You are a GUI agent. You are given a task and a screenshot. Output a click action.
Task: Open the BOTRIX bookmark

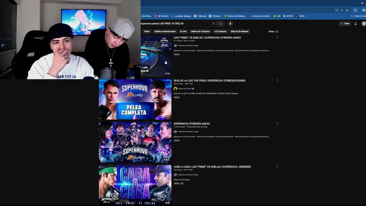(x=288, y=16)
